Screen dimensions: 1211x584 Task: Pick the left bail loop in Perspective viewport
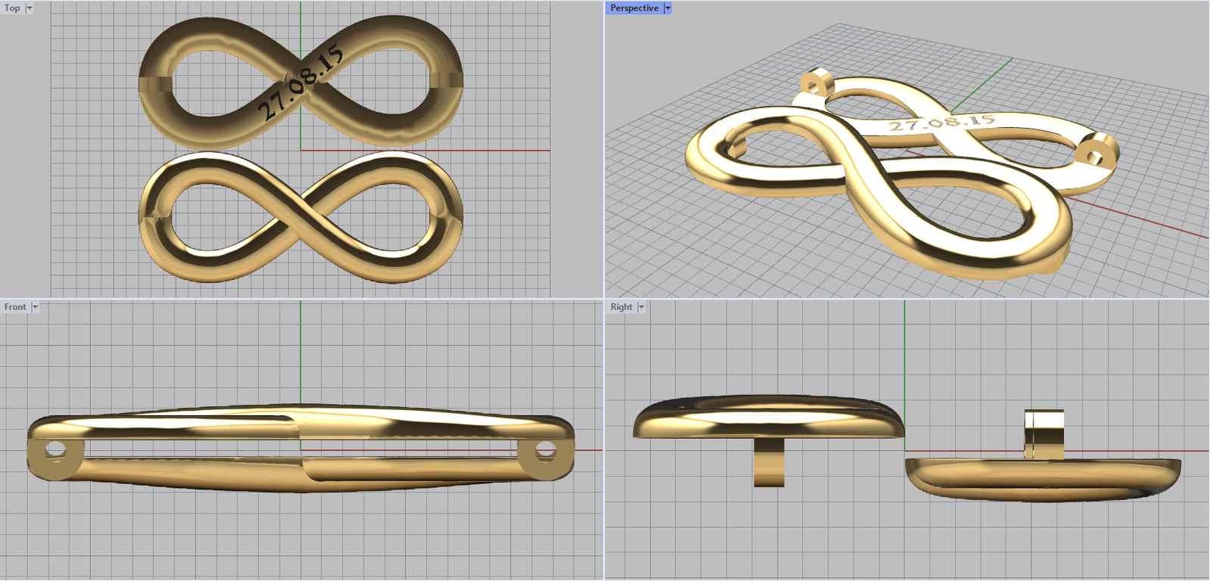[816, 82]
